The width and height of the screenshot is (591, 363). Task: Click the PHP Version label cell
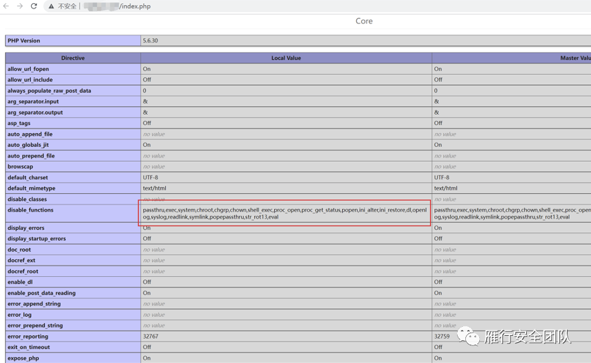pyautogui.click(x=24, y=41)
